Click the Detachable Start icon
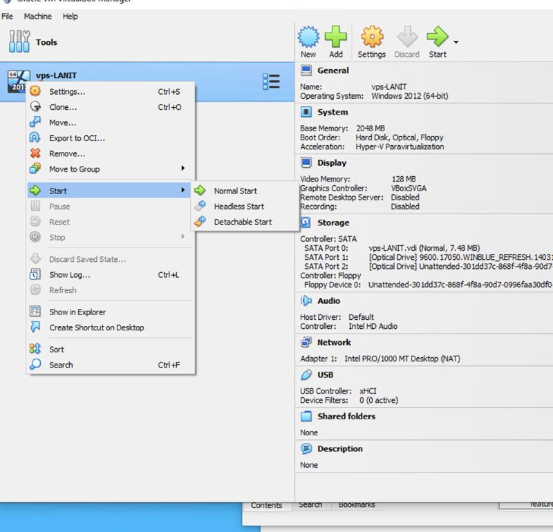 (200, 221)
